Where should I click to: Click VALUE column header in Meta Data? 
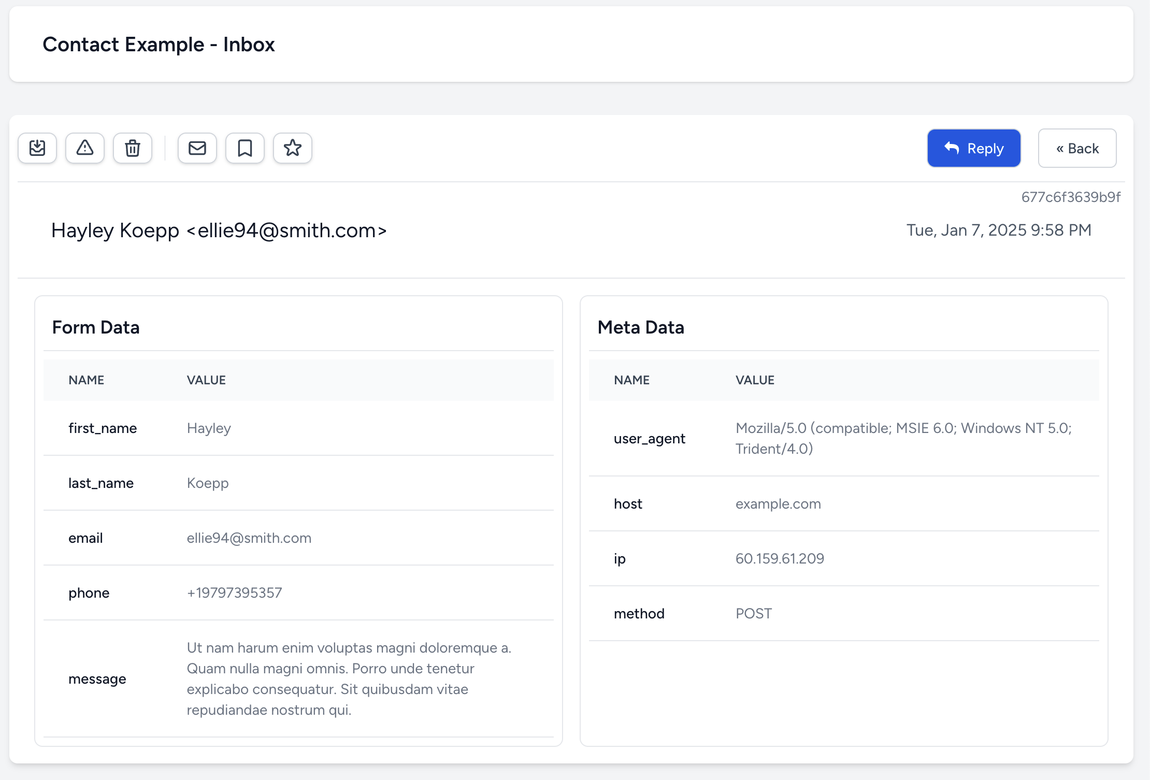(755, 380)
